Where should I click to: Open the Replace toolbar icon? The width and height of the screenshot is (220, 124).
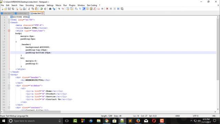click(x=54, y=9)
